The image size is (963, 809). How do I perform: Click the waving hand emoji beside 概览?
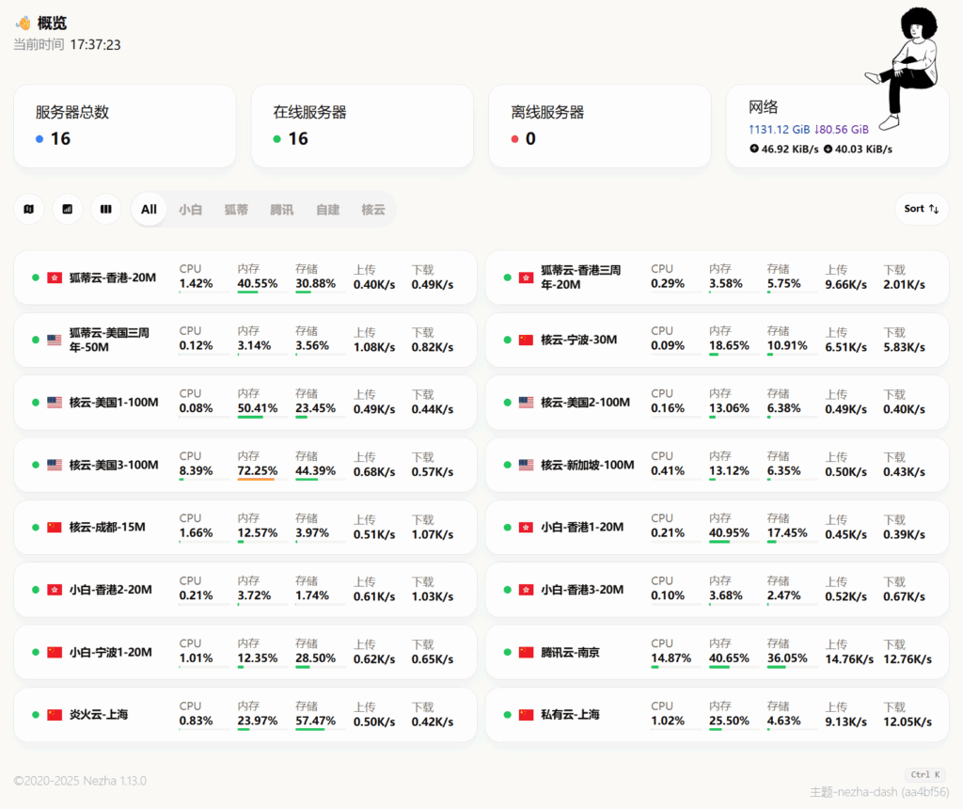[24, 24]
